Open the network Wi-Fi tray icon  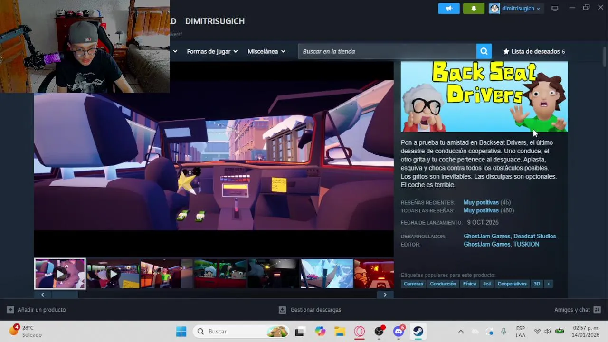coord(537,332)
